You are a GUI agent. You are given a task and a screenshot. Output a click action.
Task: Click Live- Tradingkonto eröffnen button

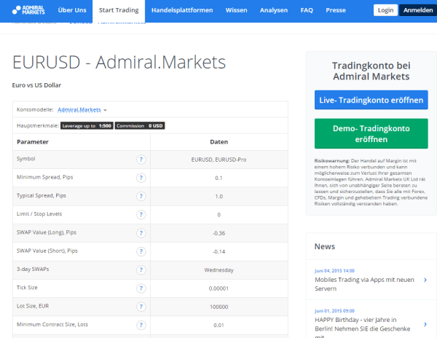pos(371,100)
